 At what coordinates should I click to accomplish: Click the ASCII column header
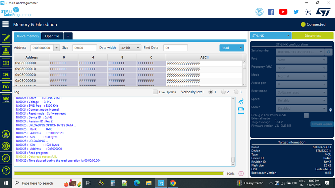pyautogui.click(x=204, y=57)
